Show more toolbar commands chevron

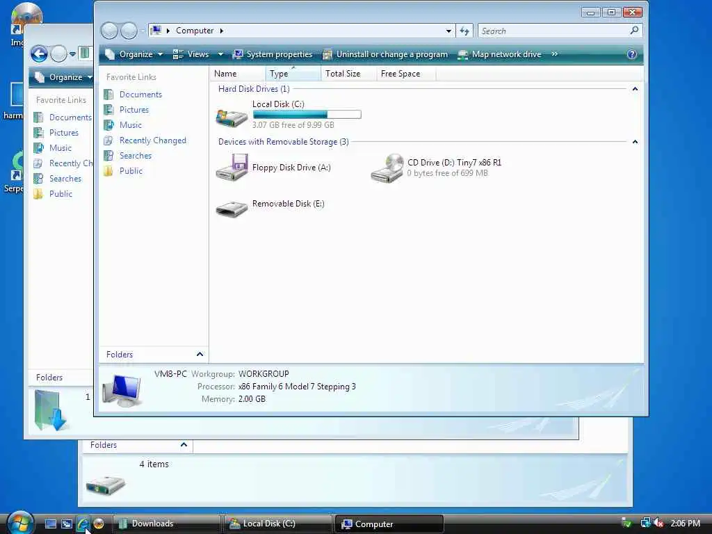(x=554, y=54)
